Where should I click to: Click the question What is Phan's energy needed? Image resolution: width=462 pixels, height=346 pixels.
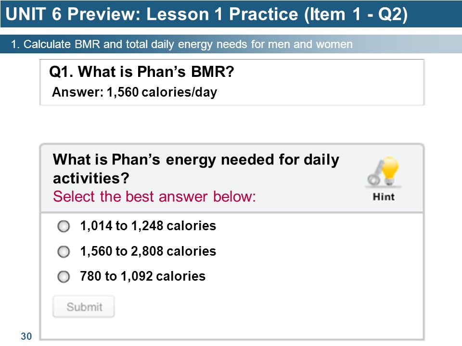196,169
